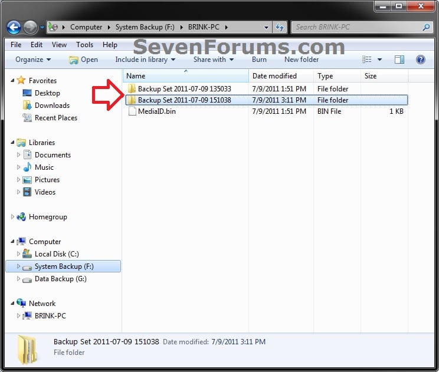Click the Backup Set 135033 folder icon
439x372 pixels.
click(x=132, y=88)
